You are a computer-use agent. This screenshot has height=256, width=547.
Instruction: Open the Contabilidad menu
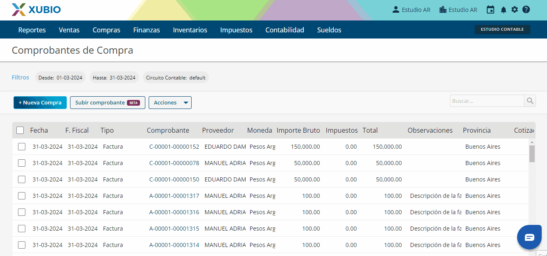click(285, 30)
